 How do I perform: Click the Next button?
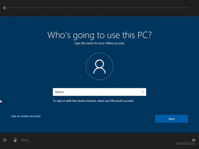pyautogui.click(x=171, y=119)
